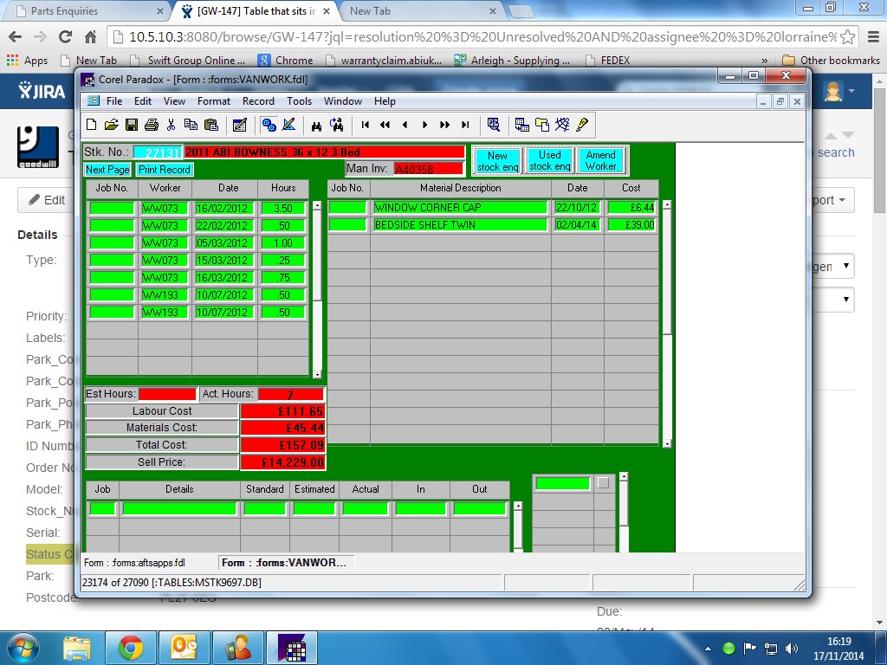Click Used stock enq button
The height and width of the screenshot is (665, 887).
click(549, 160)
